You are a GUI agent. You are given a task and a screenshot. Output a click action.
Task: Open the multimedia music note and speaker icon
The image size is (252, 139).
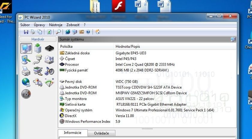pyautogui.click(x=49, y=71)
